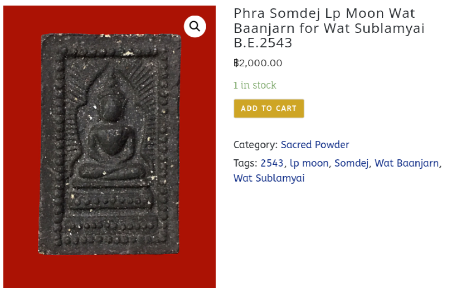The height and width of the screenshot is (288, 452).
Task: Click the magnifier zoom icon on the photo
Action: coord(195,26)
